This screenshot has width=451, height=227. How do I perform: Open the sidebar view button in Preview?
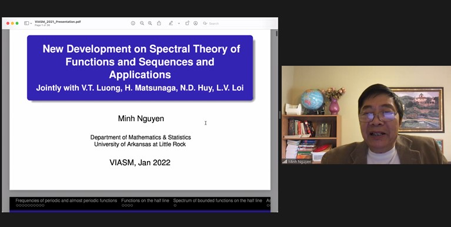coord(26,24)
